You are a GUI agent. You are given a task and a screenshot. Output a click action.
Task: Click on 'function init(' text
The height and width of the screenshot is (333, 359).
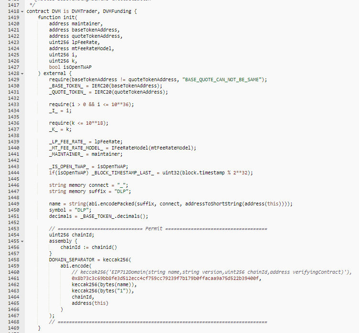pos(57,17)
